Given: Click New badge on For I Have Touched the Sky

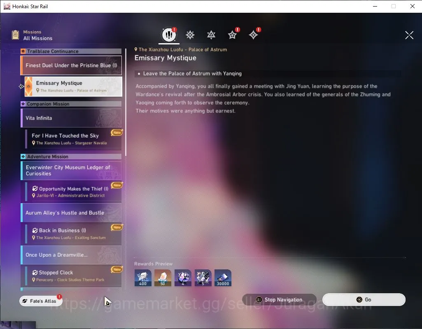Looking at the screenshot, I should (117, 132).
